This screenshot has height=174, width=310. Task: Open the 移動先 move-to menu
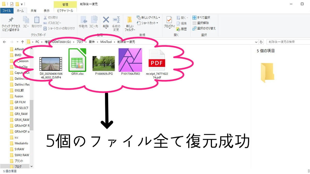point(83,22)
